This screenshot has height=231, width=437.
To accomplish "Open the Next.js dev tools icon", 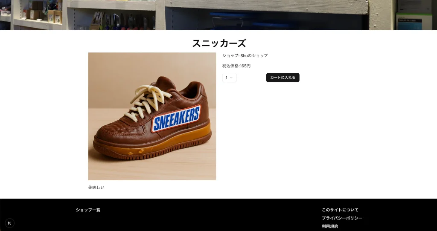I will click(x=9, y=223).
